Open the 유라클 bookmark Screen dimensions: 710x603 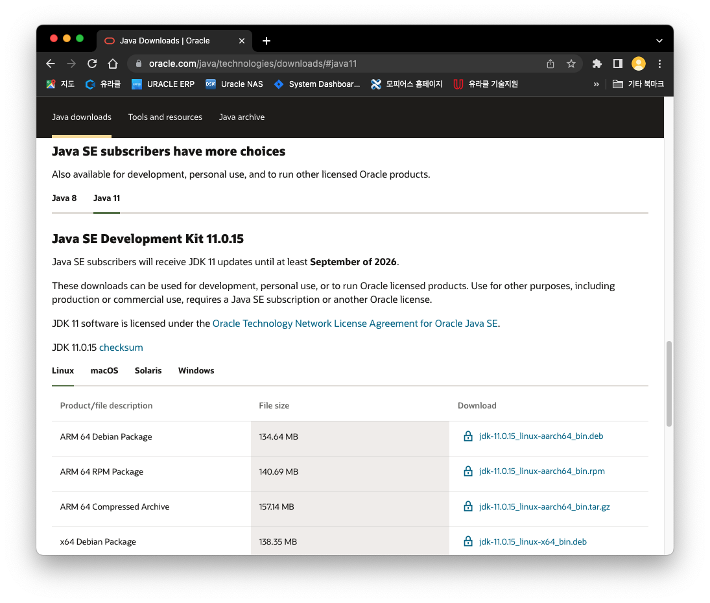pyautogui.click(x=103, y=84)
